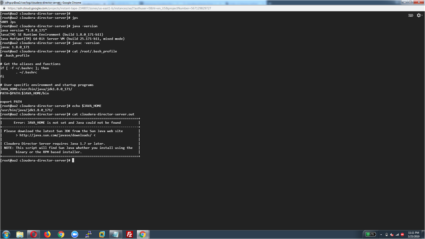Click the '5009 Jps' output line
Viewport: 425px width, 239px height.
[x=8, y=22]
